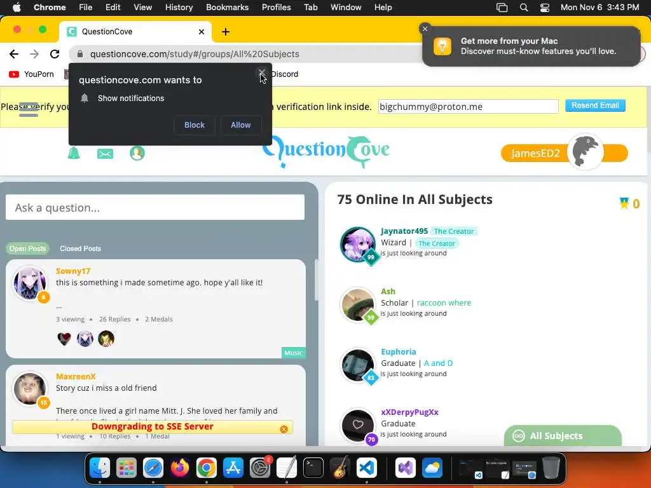Open Safari from the Dock
651x488 pixels.
(x=153, y=468)
